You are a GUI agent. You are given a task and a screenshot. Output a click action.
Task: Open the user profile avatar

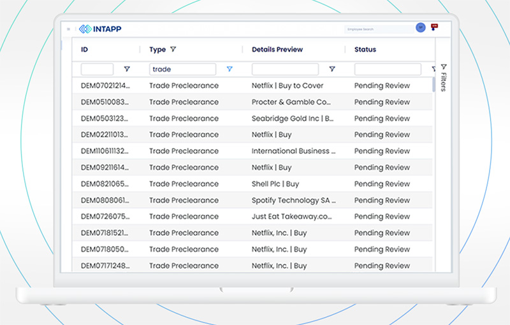(x=420, y=28)
